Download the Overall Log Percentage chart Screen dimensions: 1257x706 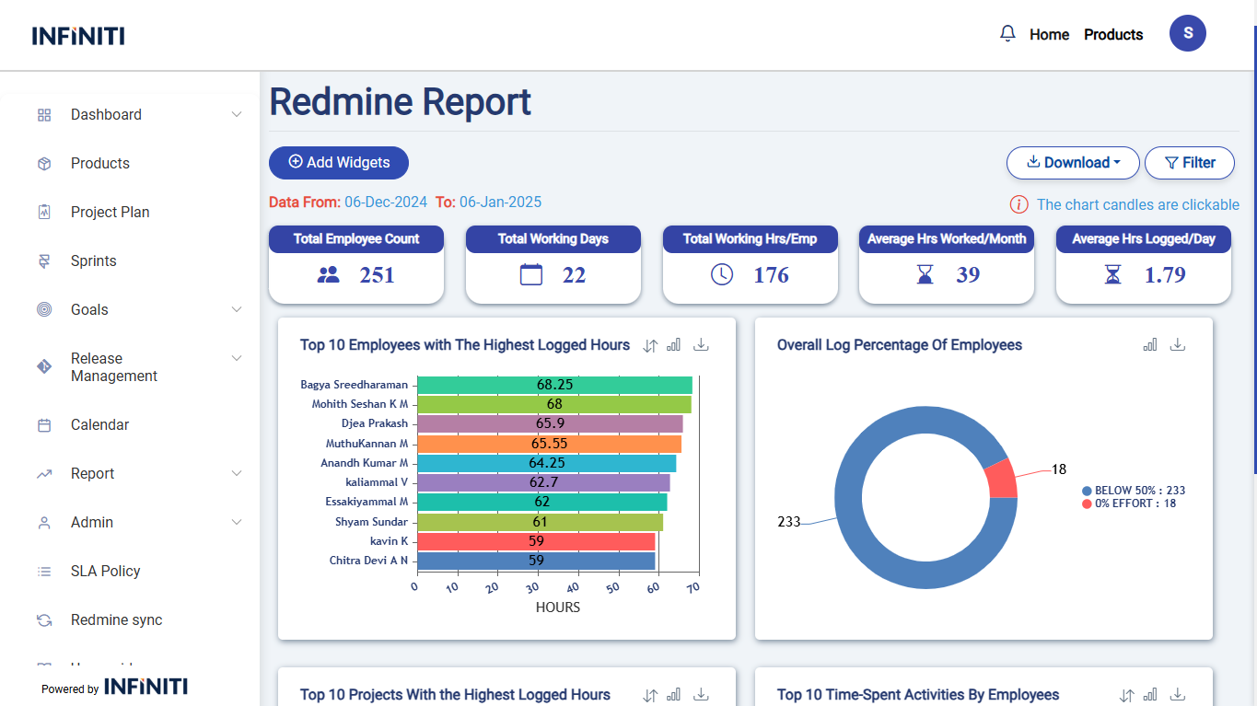click(1178, 344)
